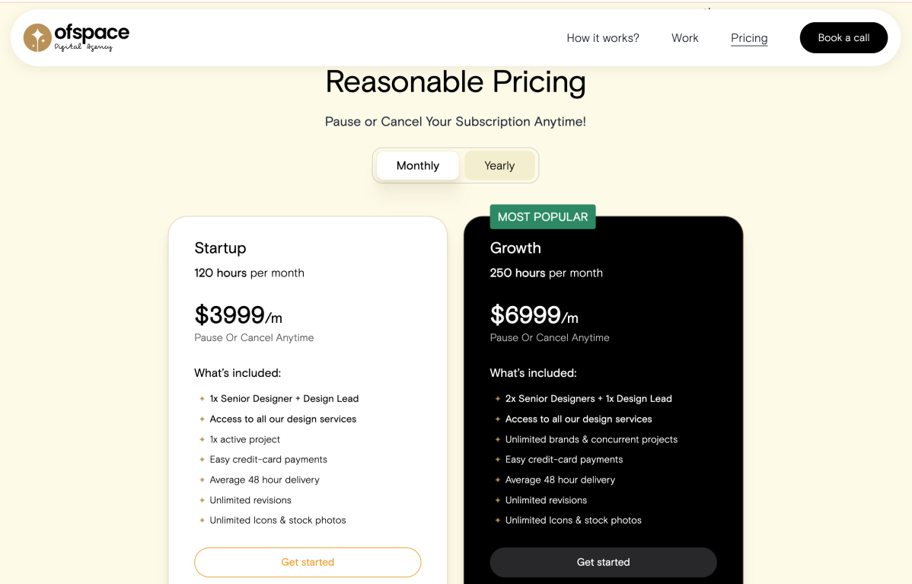Click the bullet icon by 'Unlimited Icons & stock photos' in Growth

pos(497,520)
